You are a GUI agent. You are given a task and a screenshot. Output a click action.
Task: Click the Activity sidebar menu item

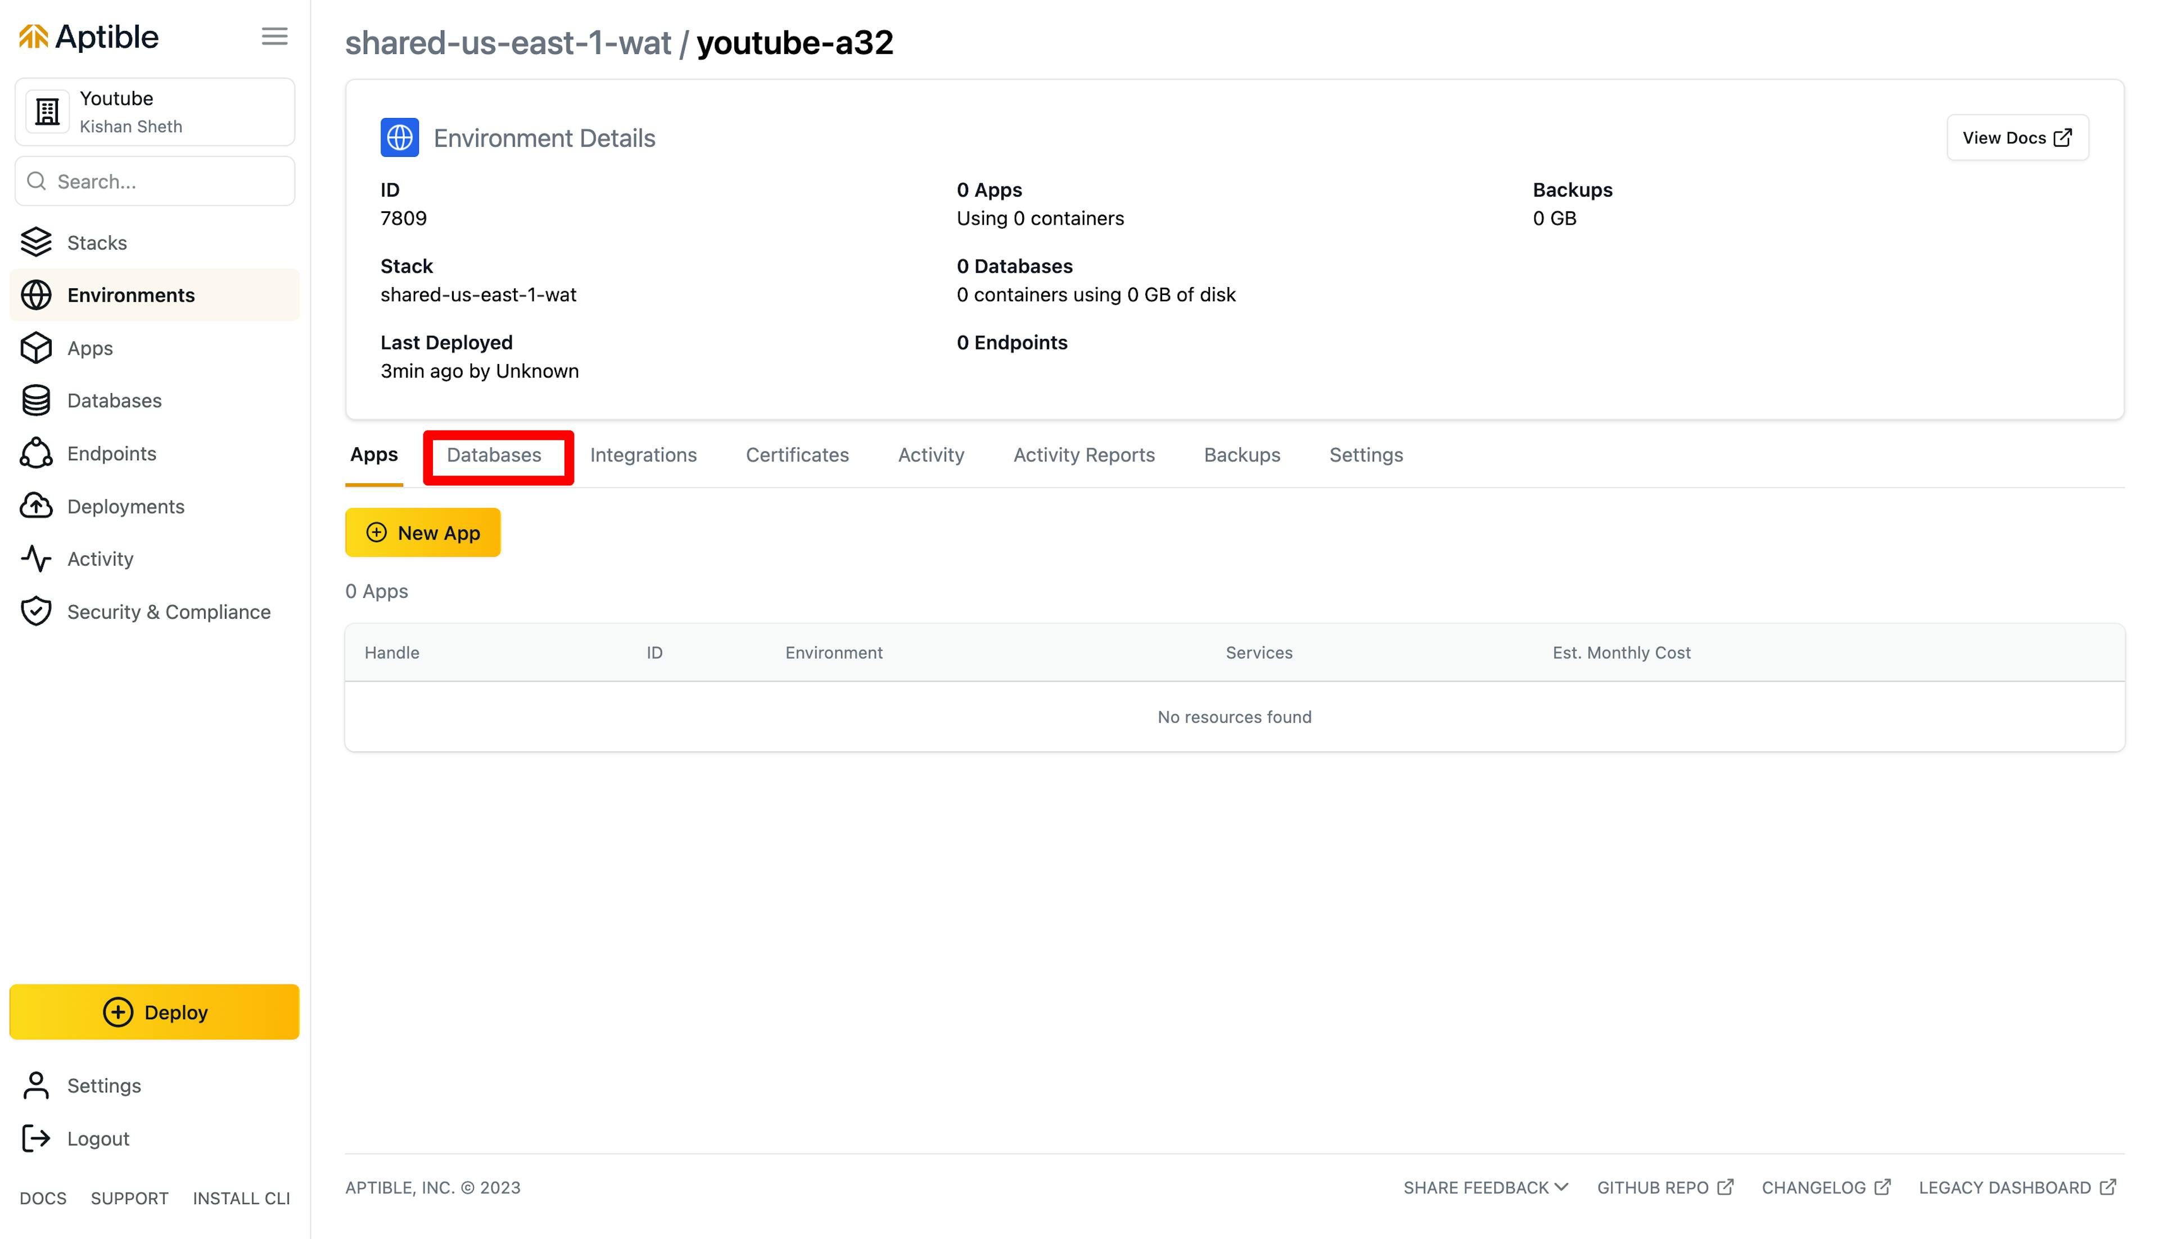(100, 559)
